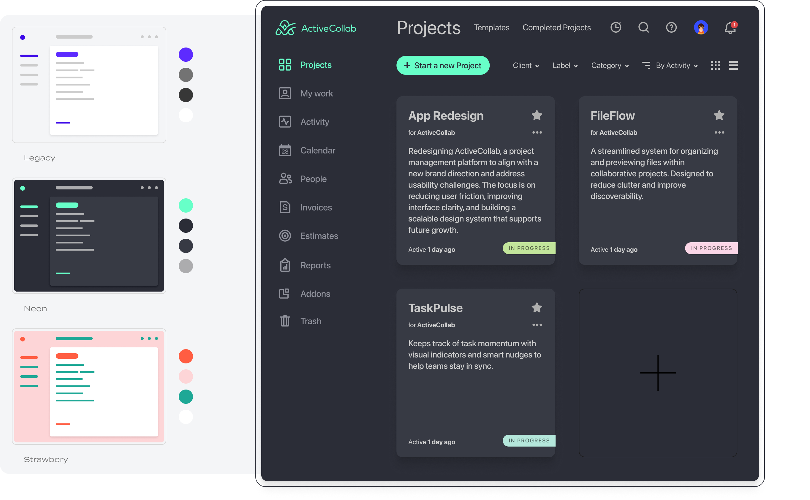Go to Invoices menu item
The width and height of the screenshot is (810, 500).
click(316, 207)
